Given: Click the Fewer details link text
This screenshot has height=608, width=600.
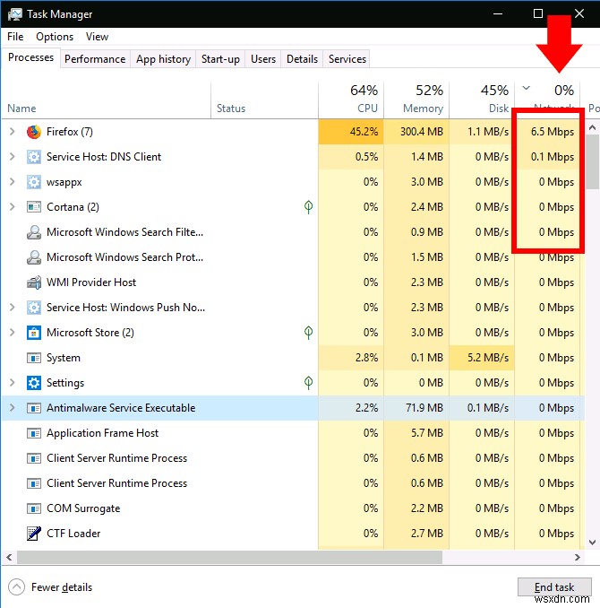Looking at the screenshot, I should click(62, 587).
